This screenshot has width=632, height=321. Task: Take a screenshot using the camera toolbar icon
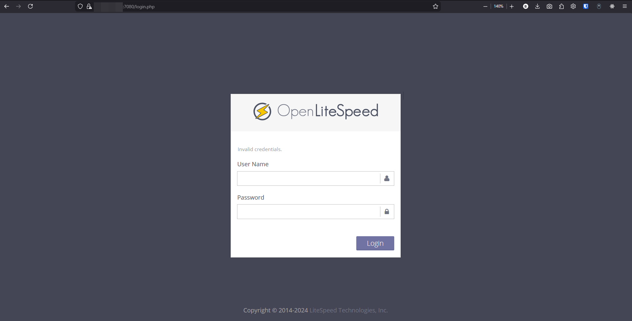[549, 6]
